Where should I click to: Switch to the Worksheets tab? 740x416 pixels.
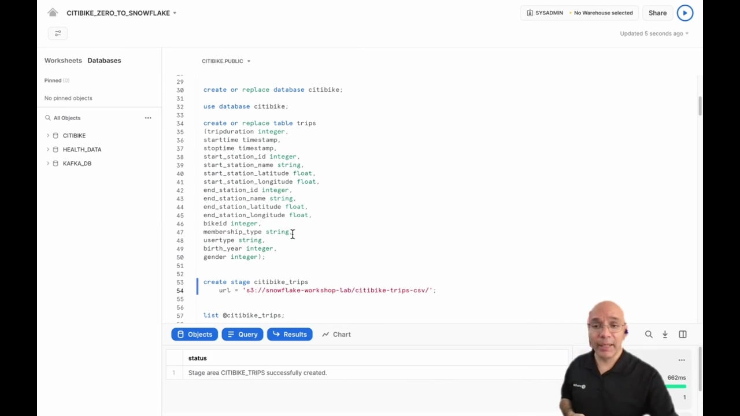(x=63, y=61)
